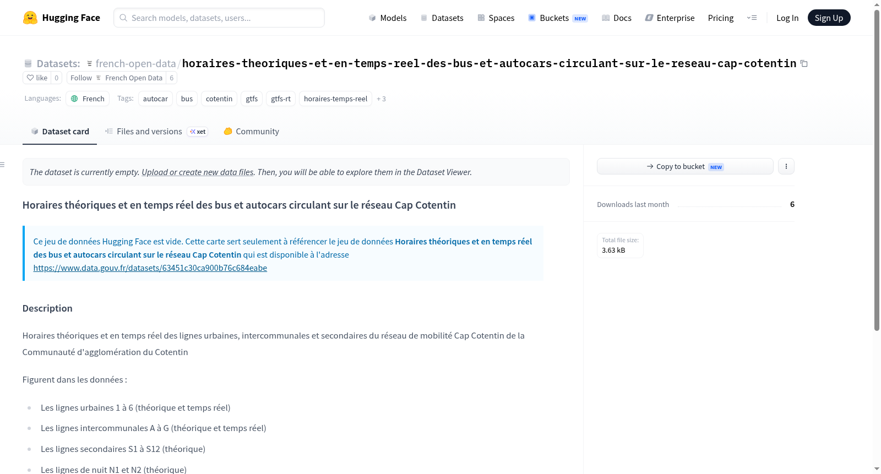This screenshot has height=474, width=881.
Task: Open the more options kebab menu
Action: click(x=786, y=166)
